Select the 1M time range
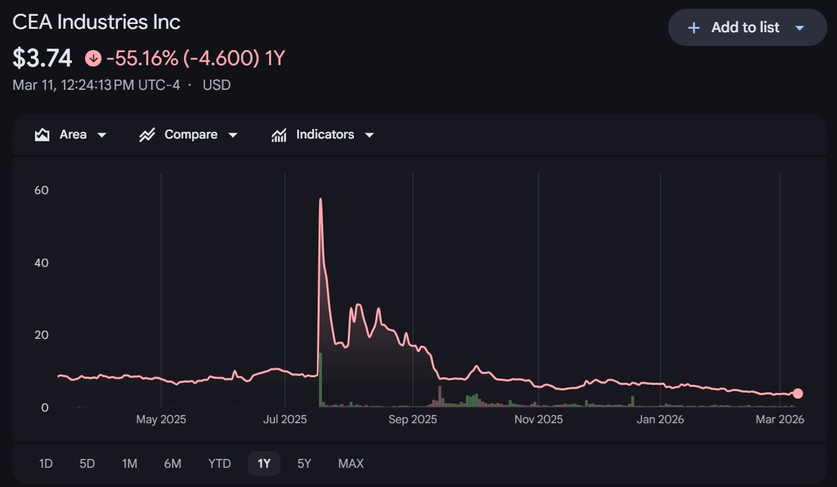Screen dimensions: 837x487 coord(130,464)
